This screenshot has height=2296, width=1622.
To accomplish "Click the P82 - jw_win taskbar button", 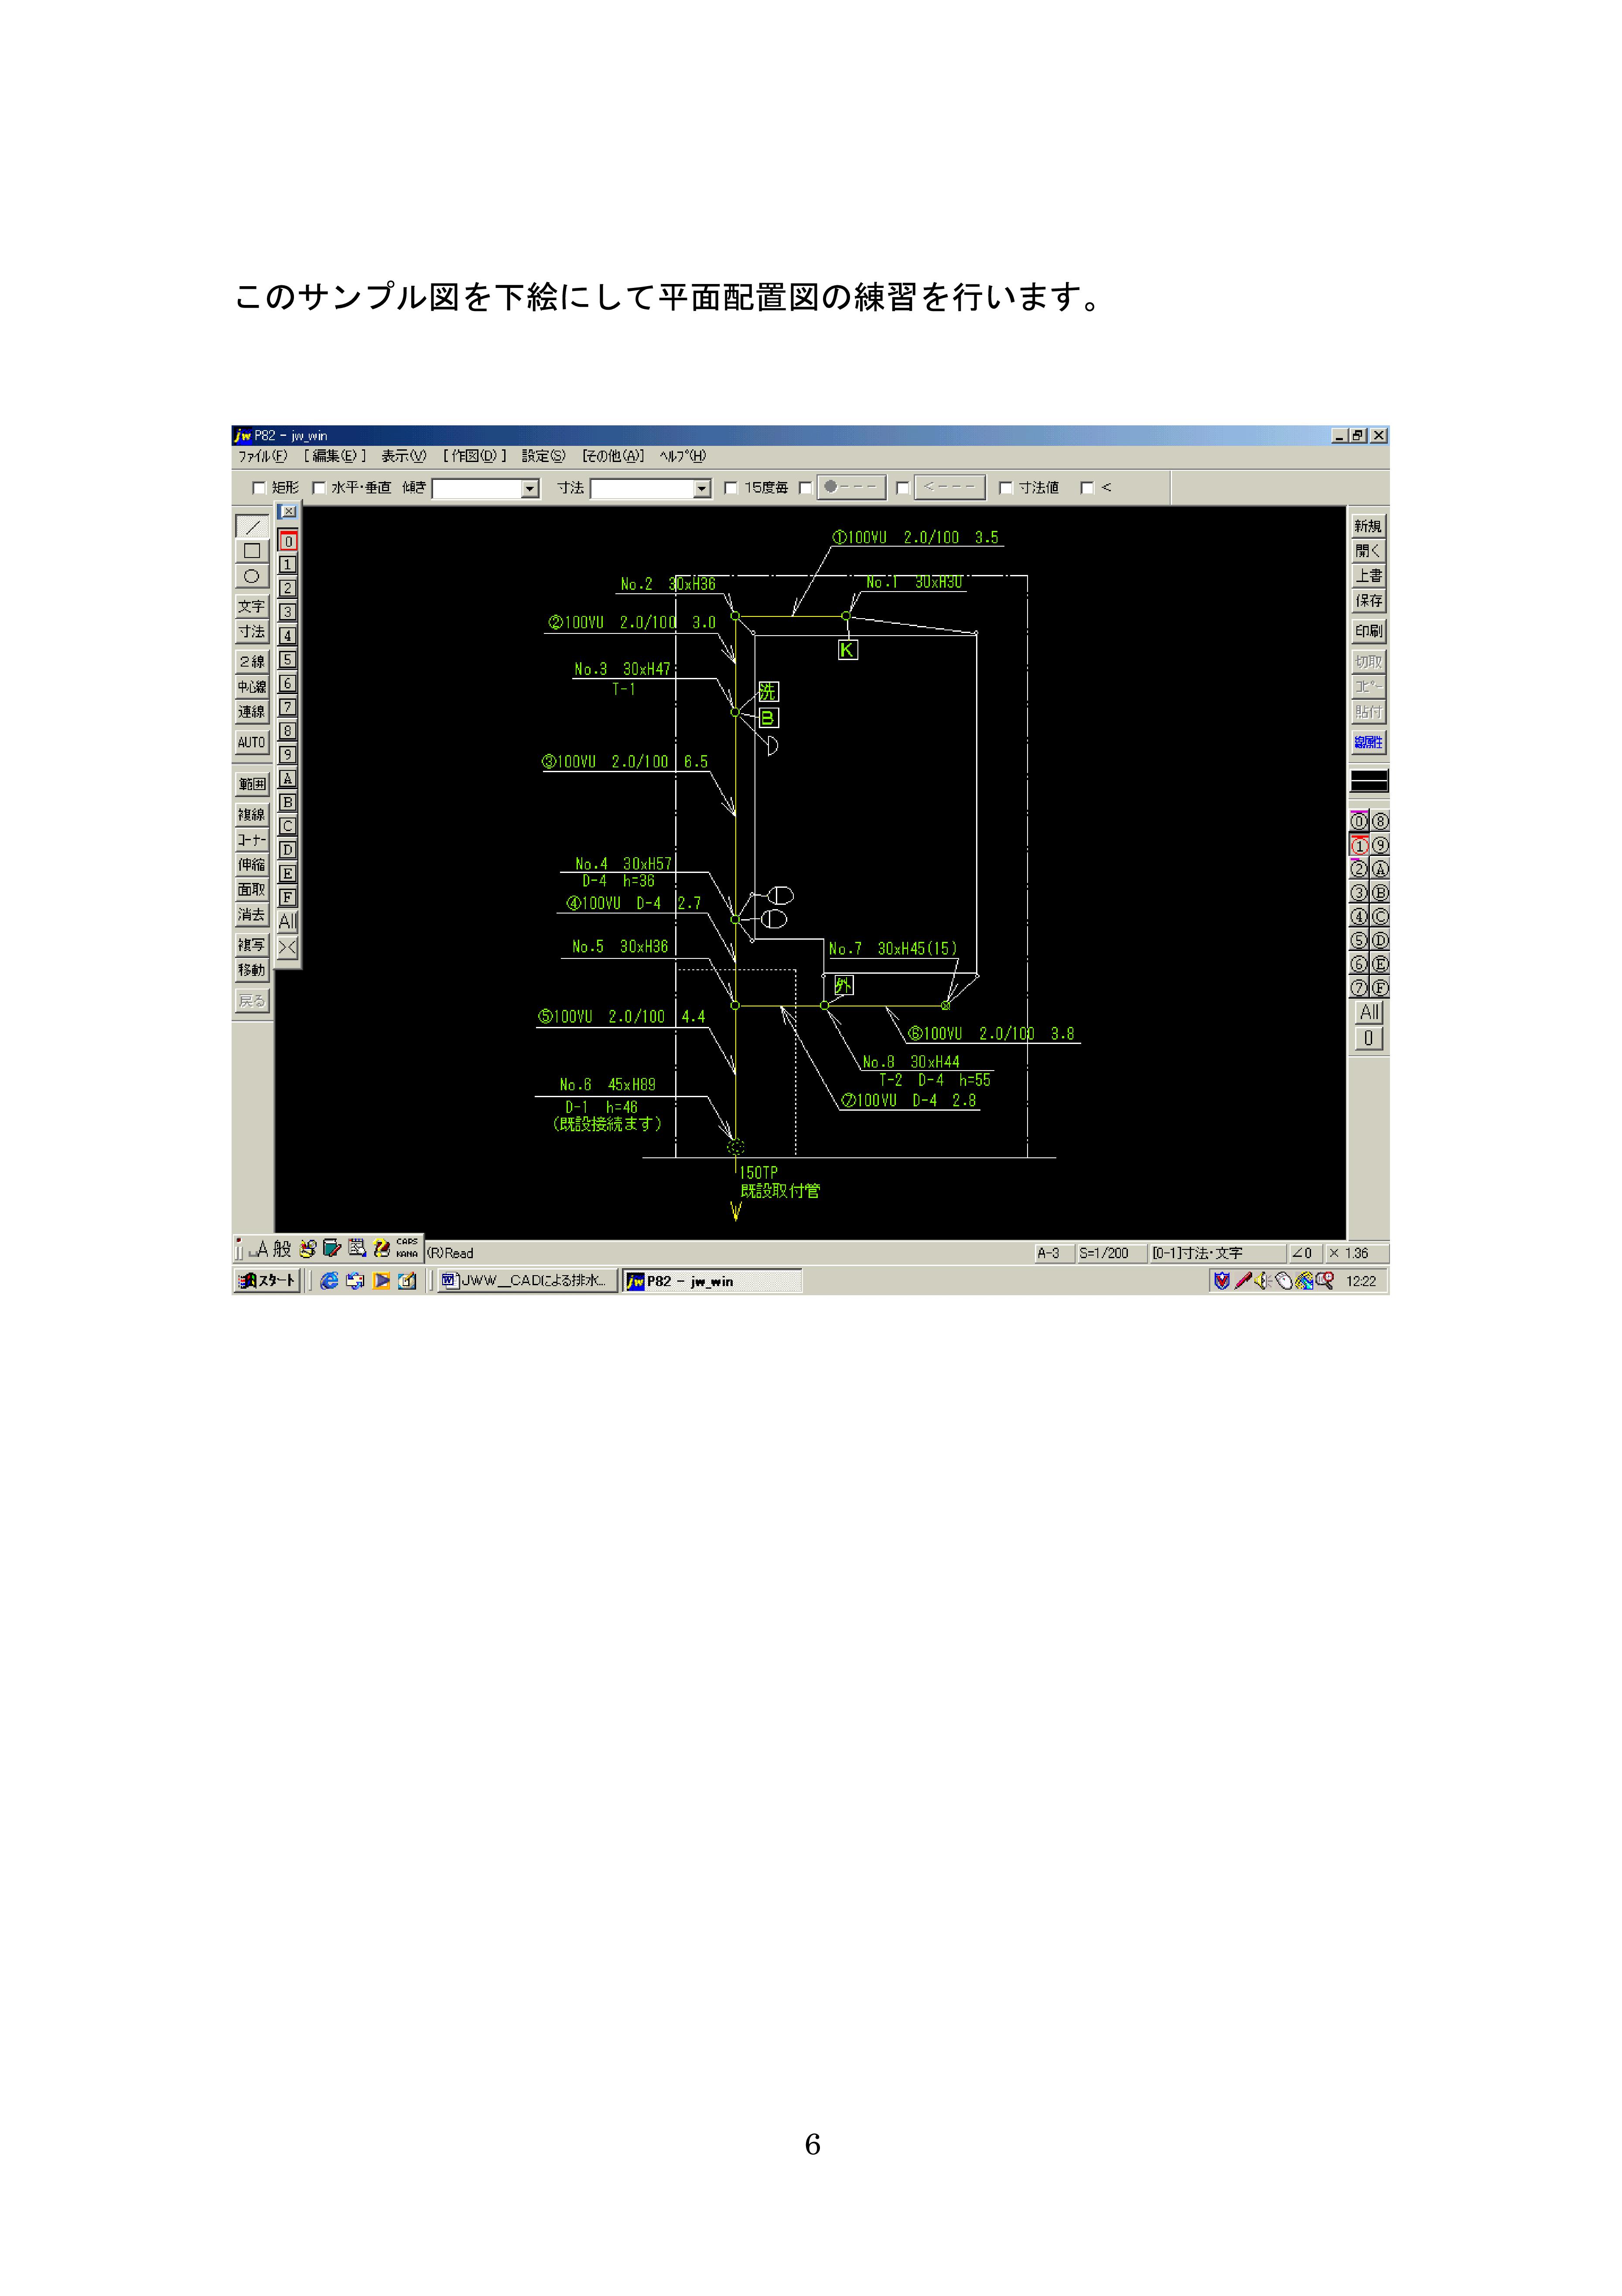I will point(712,1280).
